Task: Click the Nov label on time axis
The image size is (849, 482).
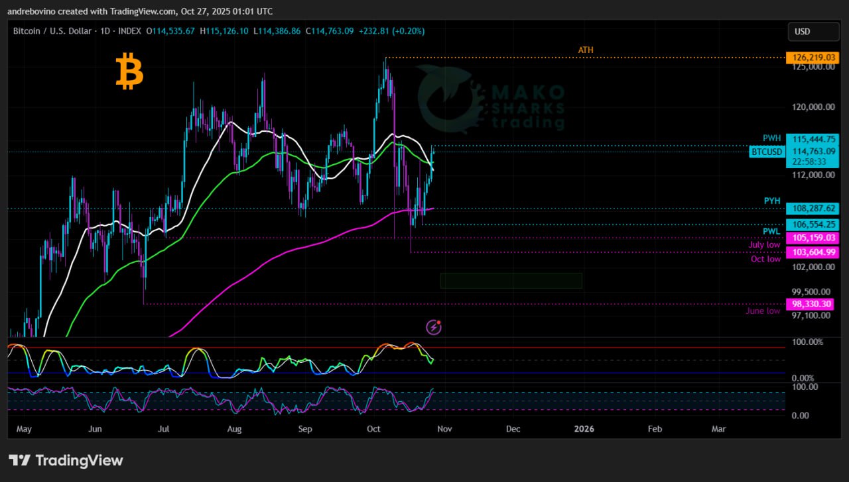Action: tap(444, 429)
